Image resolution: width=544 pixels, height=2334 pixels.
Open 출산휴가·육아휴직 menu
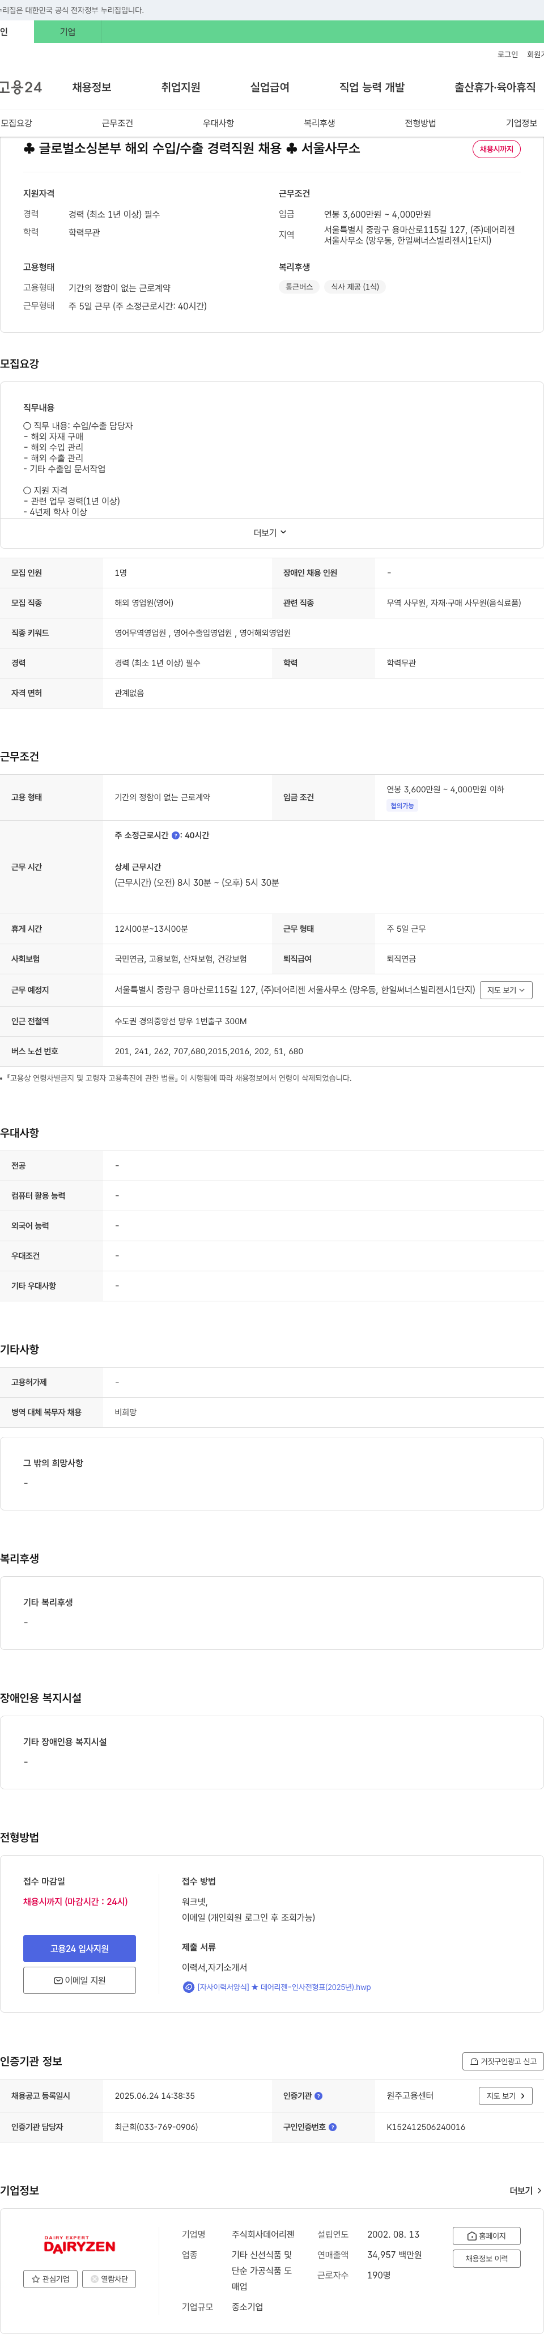(x=495, y=87)
